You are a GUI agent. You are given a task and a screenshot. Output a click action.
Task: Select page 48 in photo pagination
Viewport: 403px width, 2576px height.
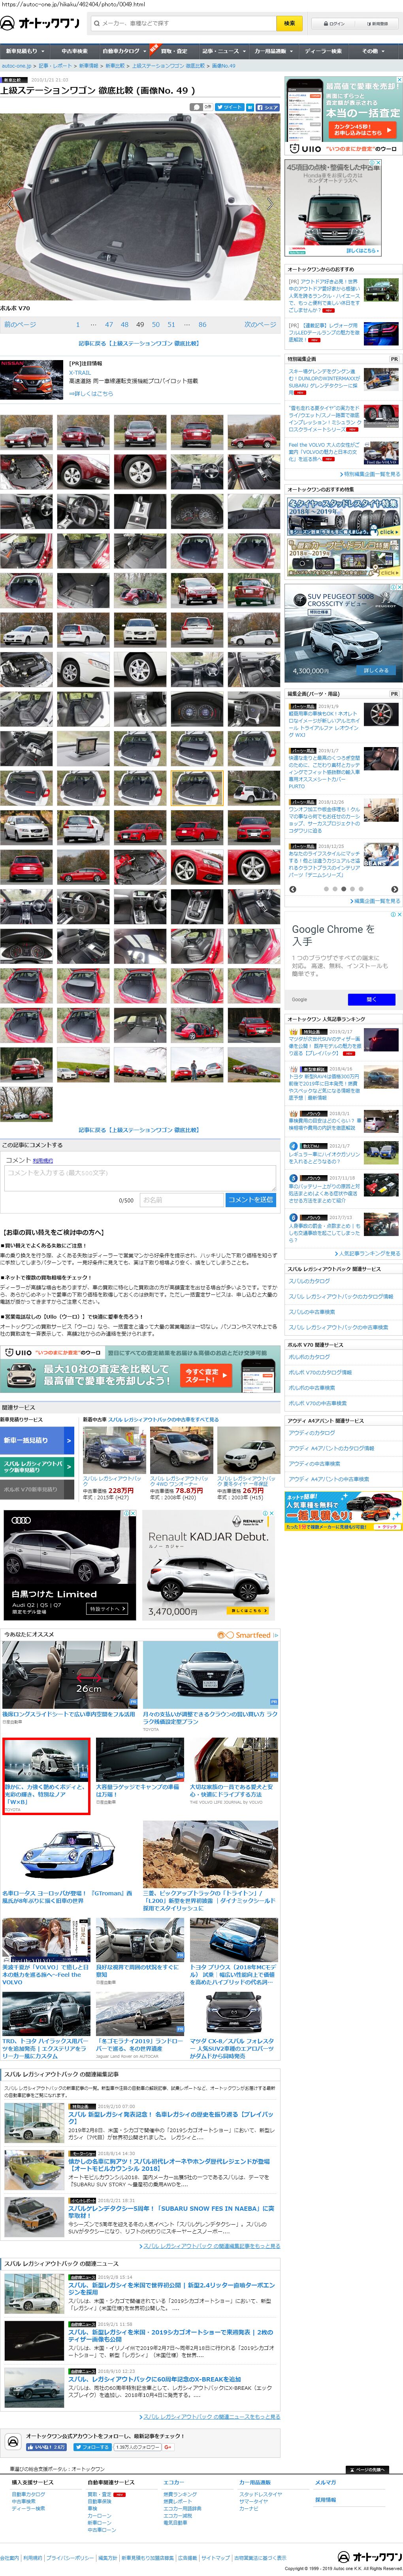(125, 324)
